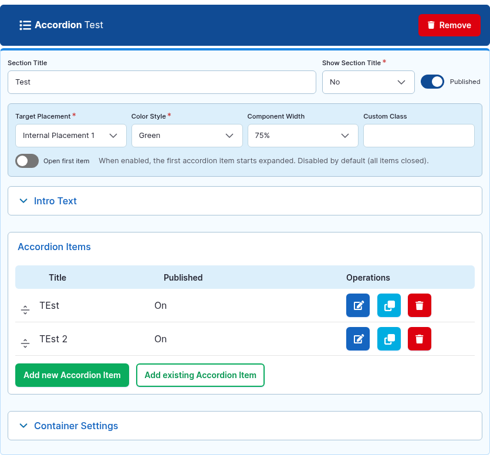Expand the Container Settings section
490x455 pixels.
click(x=245, y=426)
